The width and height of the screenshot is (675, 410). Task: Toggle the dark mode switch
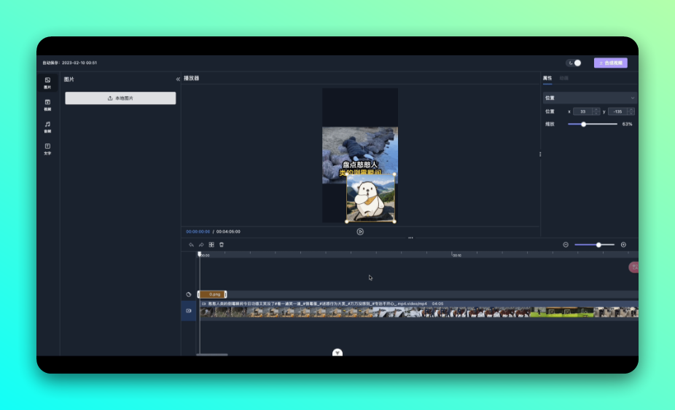coord(574,63)
